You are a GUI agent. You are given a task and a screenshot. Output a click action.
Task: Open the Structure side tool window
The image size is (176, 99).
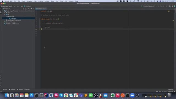coord(1,76)
